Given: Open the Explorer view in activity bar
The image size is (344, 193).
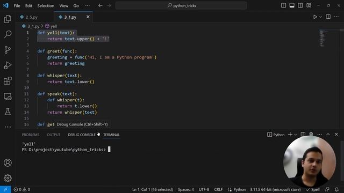Looking at the screenshot, I should [x=8, y=19].
